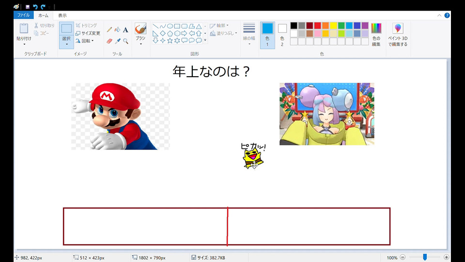Click the Cut (切り取り) button
The image size is (465, 262).
click(x=45, y=26)
